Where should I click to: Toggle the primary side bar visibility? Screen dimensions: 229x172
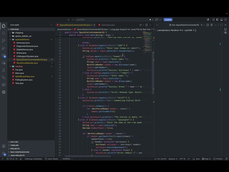point(218,20)
